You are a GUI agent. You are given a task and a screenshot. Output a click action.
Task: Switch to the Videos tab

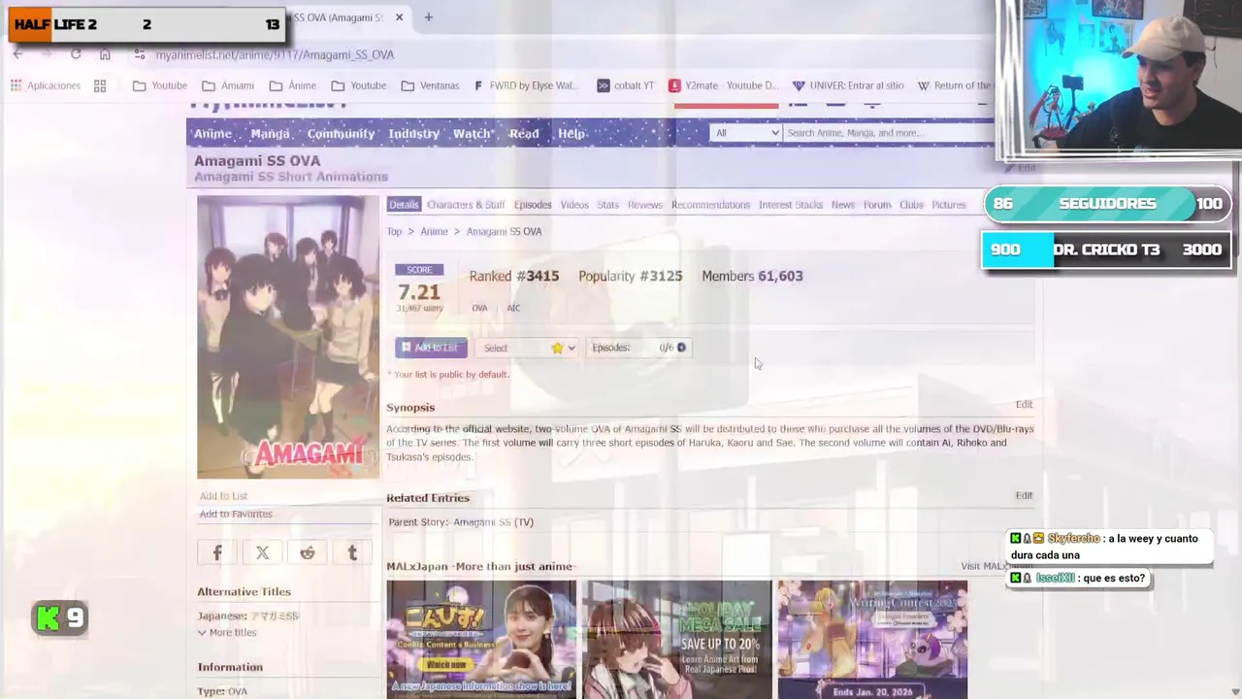click(574, 205)
